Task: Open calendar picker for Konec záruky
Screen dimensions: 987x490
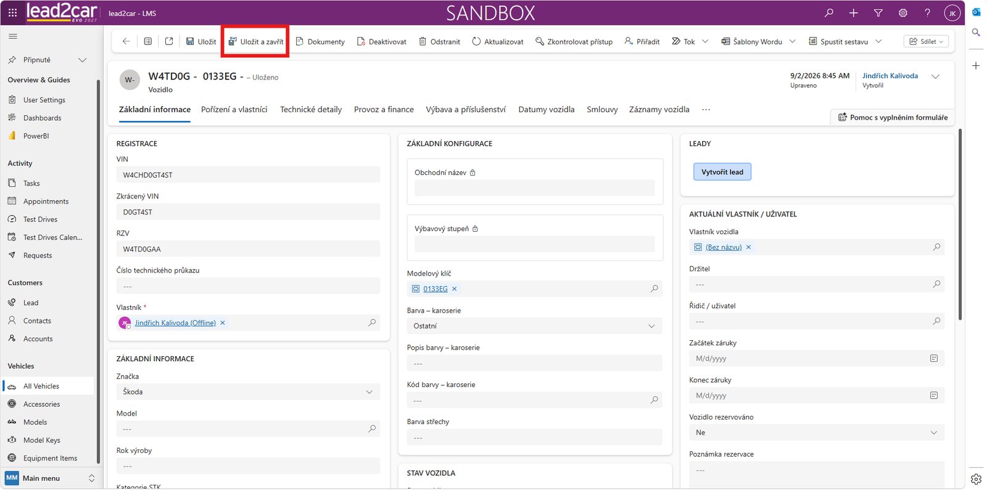Action: (934, 395)
